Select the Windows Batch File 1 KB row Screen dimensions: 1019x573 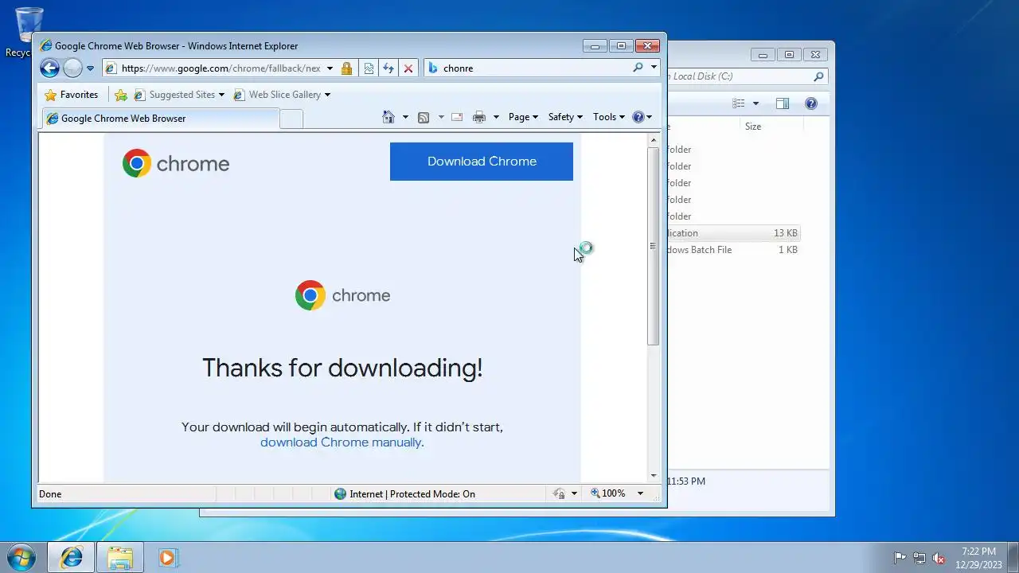733,250
